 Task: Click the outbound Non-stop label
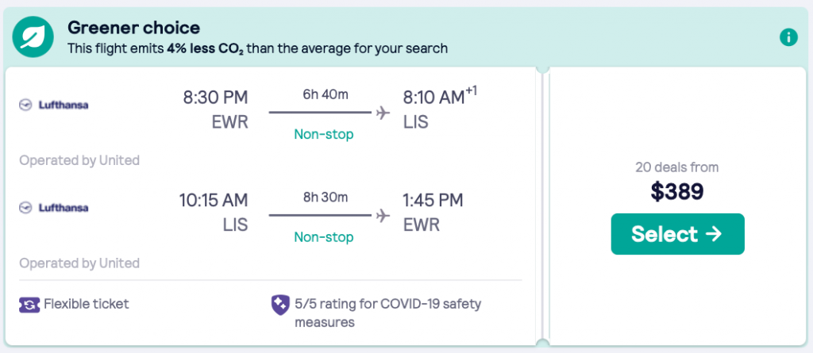[324, 134]
